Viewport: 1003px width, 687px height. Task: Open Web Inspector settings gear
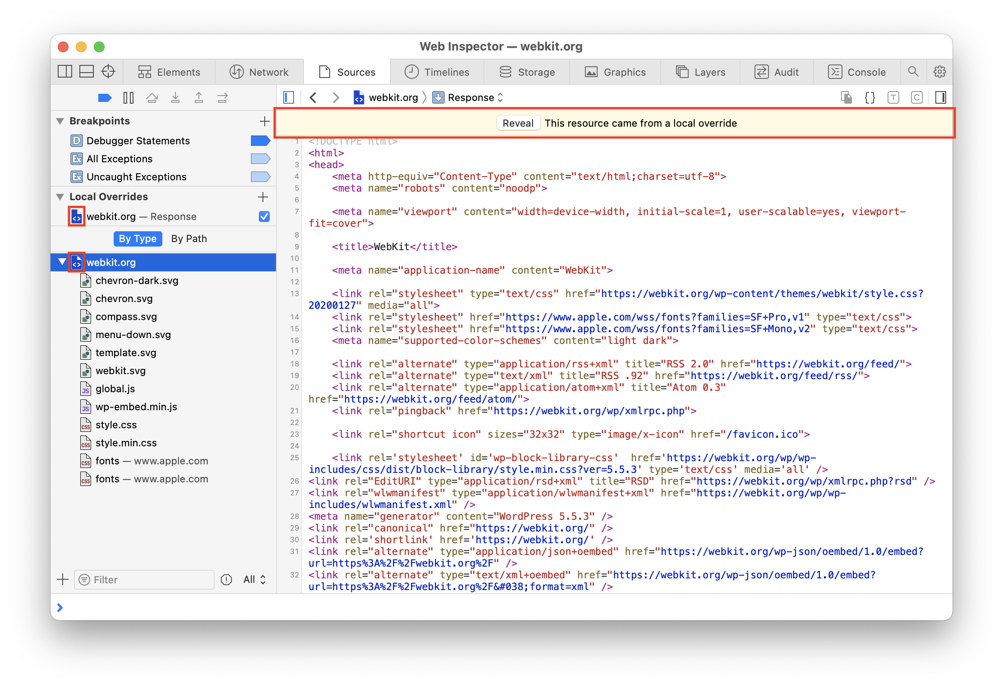click(939, 72)
